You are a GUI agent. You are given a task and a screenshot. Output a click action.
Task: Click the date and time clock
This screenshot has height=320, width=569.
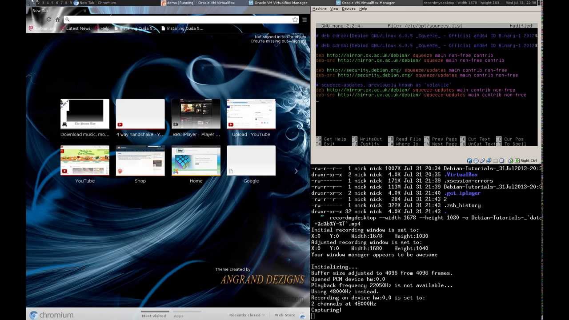521,3
